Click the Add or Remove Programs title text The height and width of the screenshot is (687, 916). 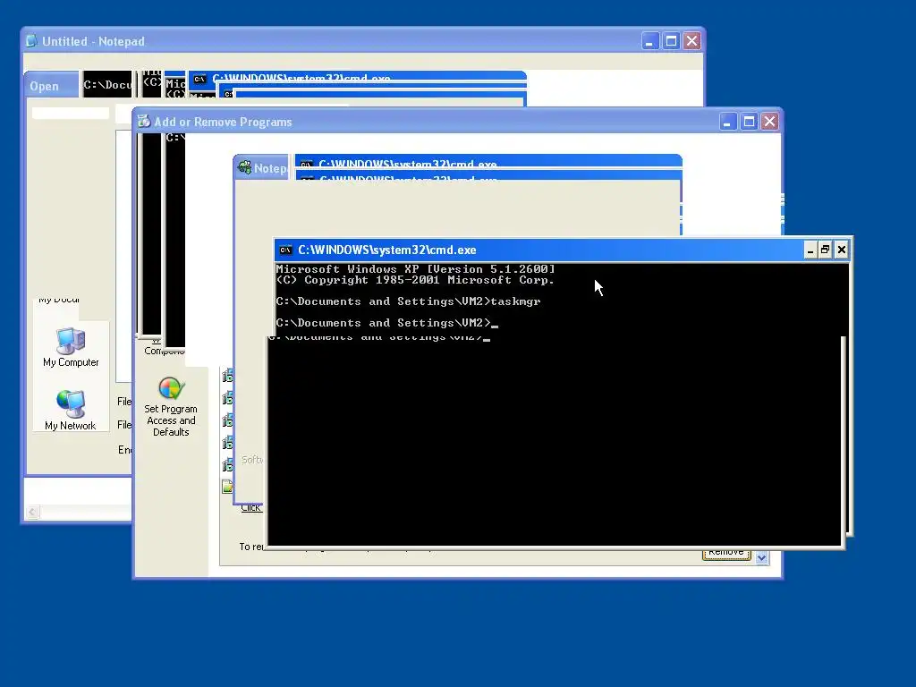point(223,122)
